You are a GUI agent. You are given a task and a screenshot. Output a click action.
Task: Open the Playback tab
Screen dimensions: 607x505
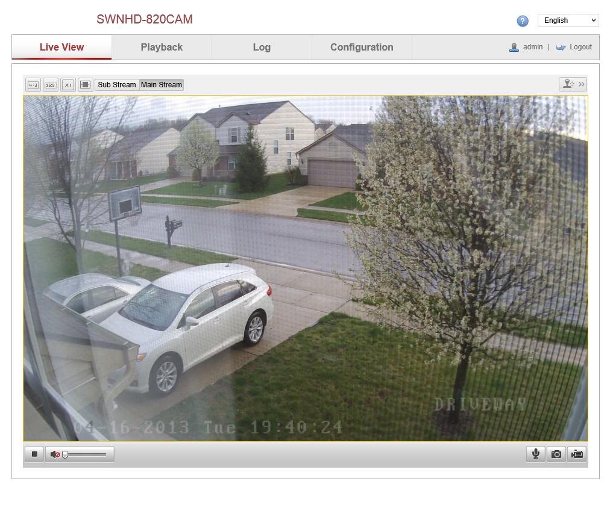coord(162,47)
